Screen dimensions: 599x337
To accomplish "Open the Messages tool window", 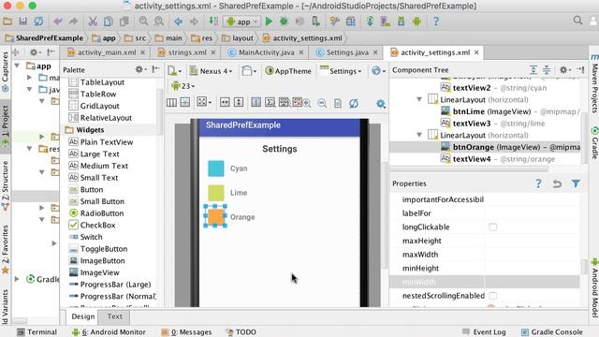I will [186, 332].
